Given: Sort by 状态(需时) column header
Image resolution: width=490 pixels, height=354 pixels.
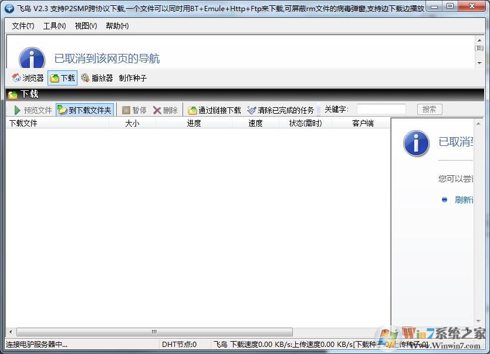Looking at the screenshot, I should [x=305, y=123].
